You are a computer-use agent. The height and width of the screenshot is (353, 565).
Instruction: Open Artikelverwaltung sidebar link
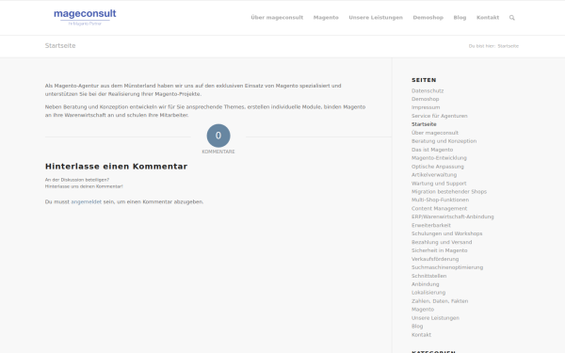click(434, 175)
